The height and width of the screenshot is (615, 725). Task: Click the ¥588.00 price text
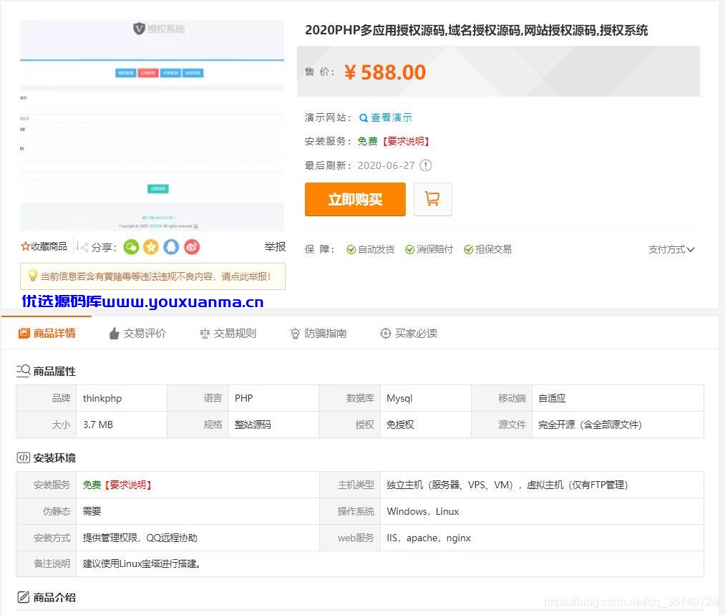[385, 72]
